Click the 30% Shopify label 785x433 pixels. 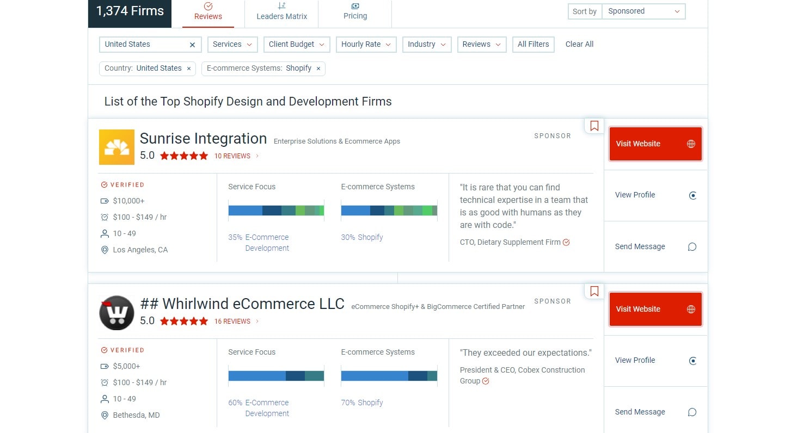(362, 238)
